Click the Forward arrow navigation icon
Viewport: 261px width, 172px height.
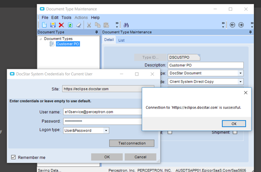(241, 25)
